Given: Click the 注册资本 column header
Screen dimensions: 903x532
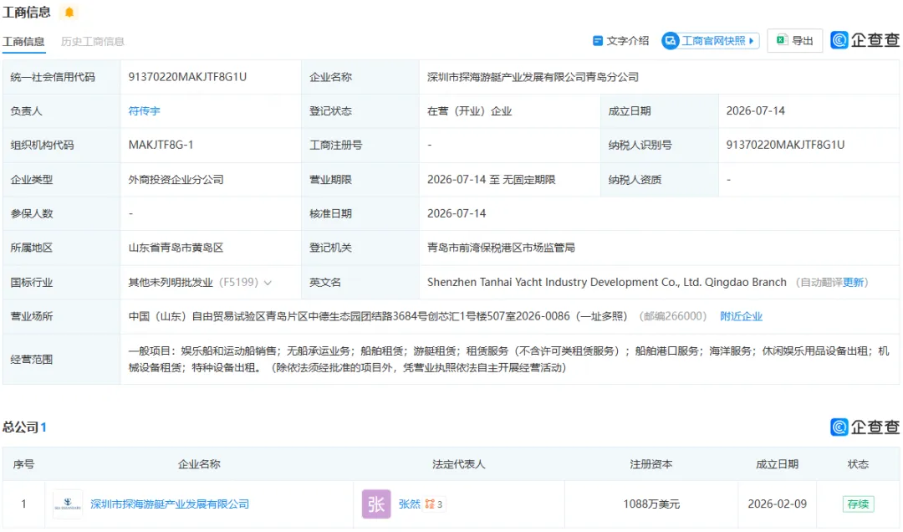Looking at the screenshot, I should [x=651, y=464].
